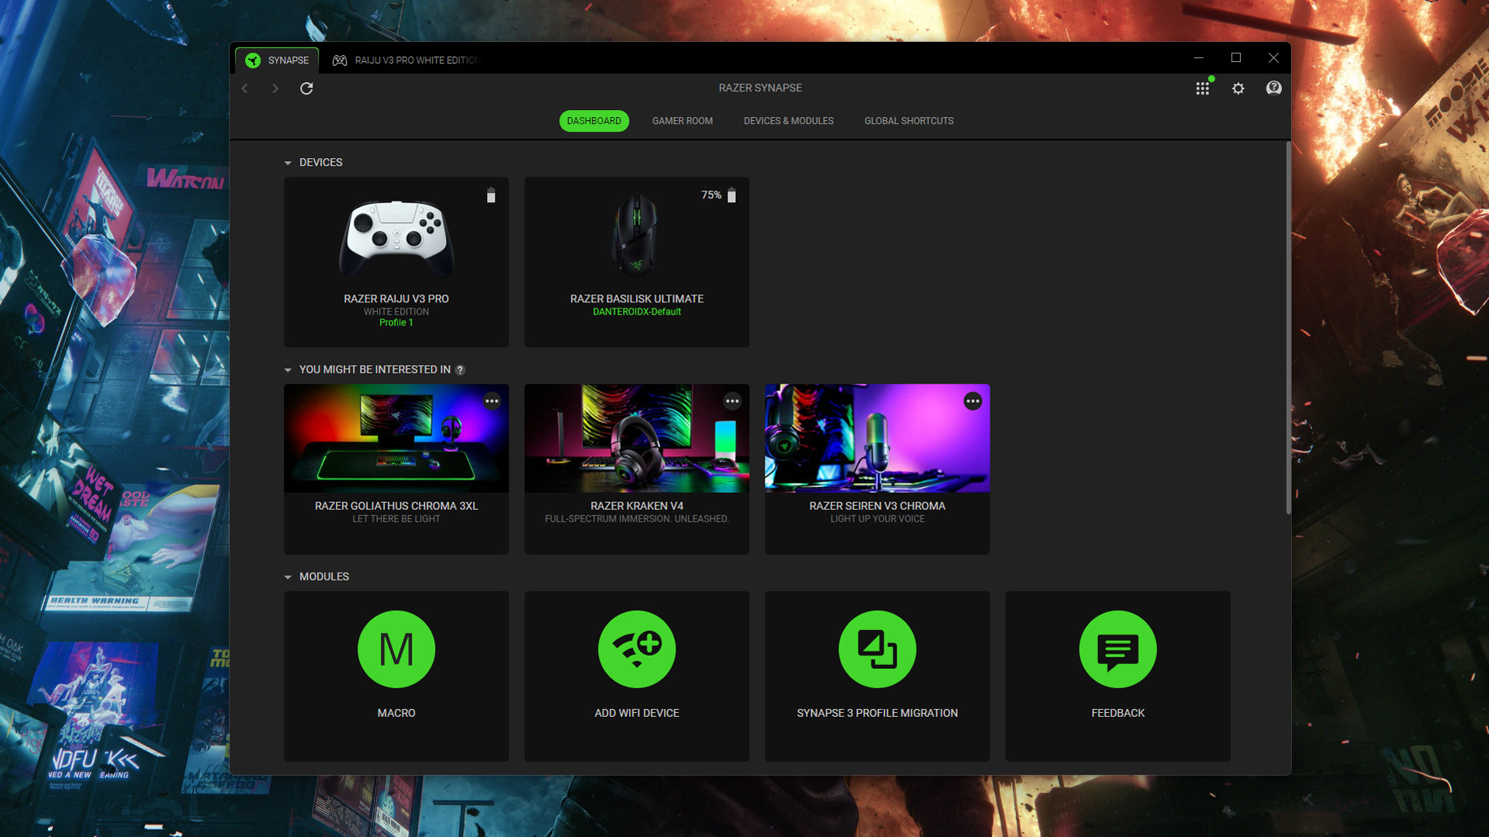Click the help icon beside 'You might be interested in'
Image resolution: width=1489 pixels, height=837 pixels.
tap(460, 370)
